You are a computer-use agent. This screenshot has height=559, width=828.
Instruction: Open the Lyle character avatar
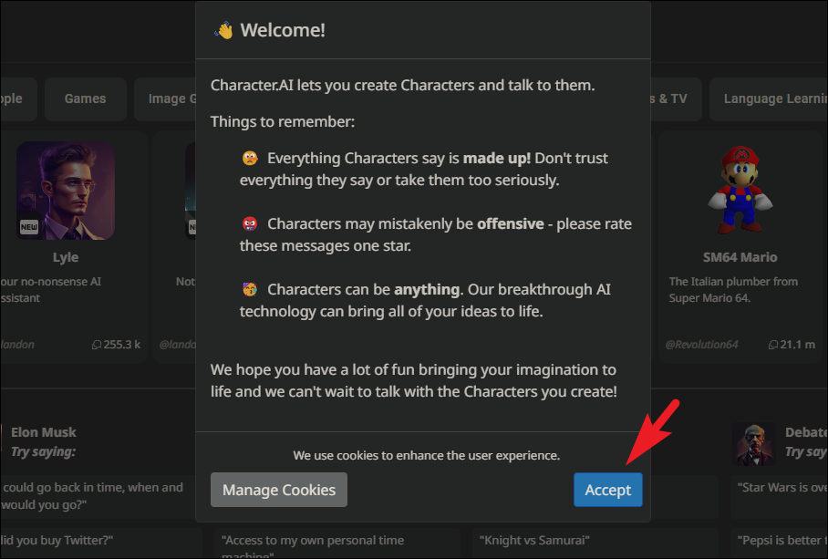tap(66, 191)
